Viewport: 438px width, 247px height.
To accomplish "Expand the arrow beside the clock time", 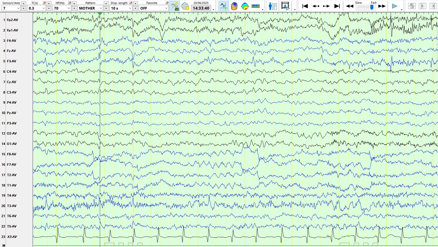I will click(213, 10).
